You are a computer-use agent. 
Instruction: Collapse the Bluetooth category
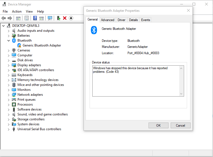tap(8, 40)
